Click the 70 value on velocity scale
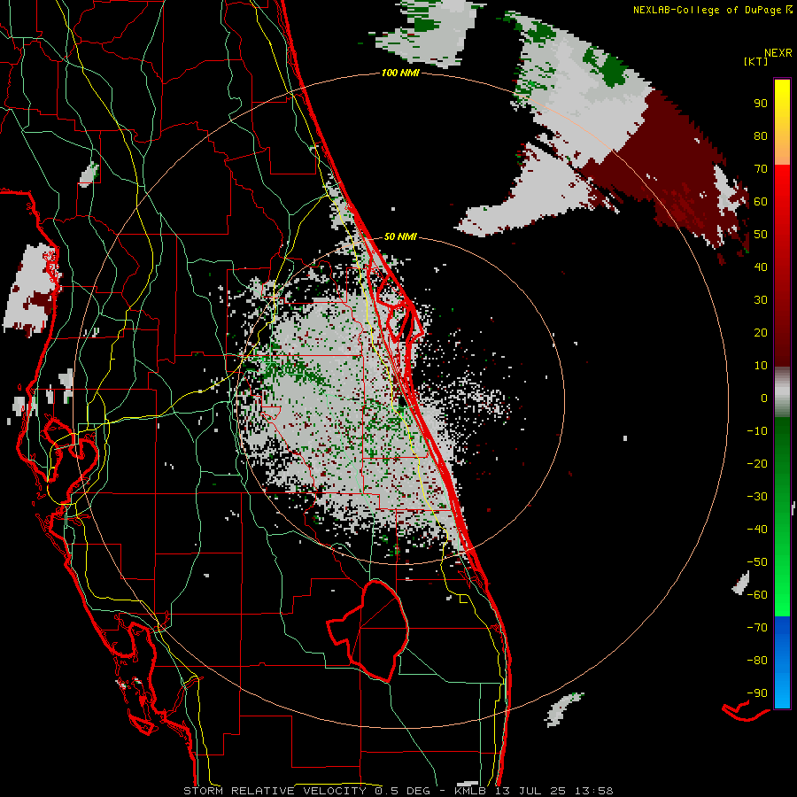This screenshot has width=797, height=797. click(761, 169)
